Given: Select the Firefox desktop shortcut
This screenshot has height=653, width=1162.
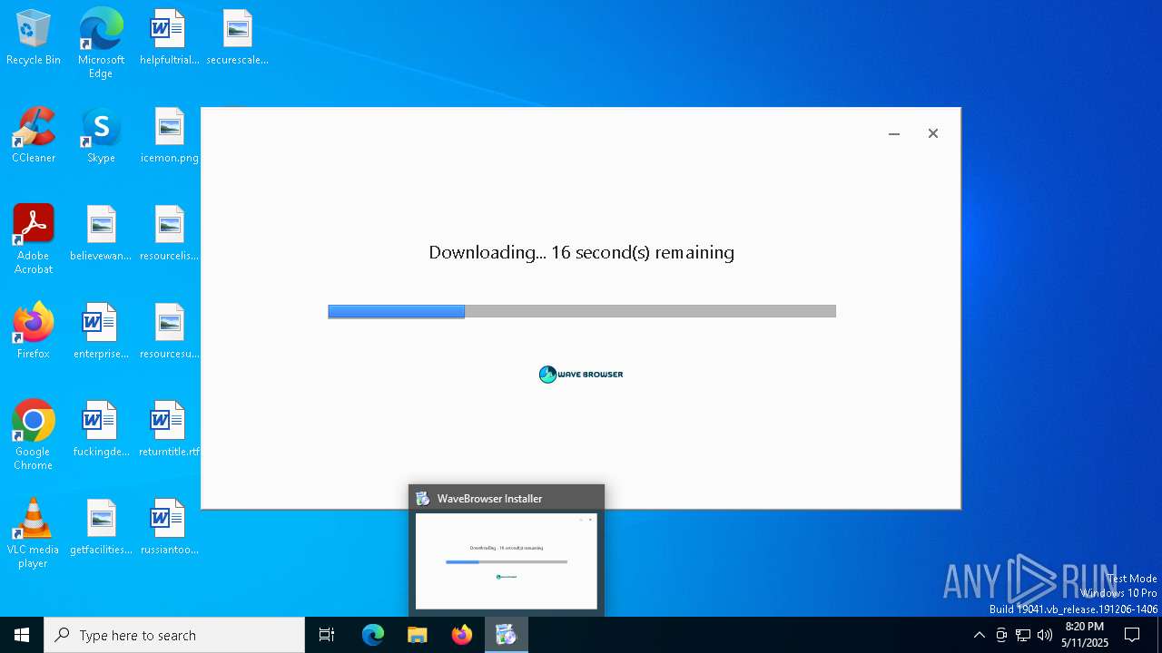Looking at the screenshot, I should [34, 332].
